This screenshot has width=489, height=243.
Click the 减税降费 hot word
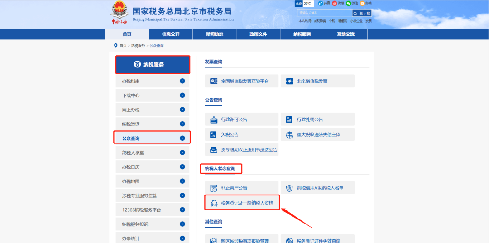pos(320,21)
